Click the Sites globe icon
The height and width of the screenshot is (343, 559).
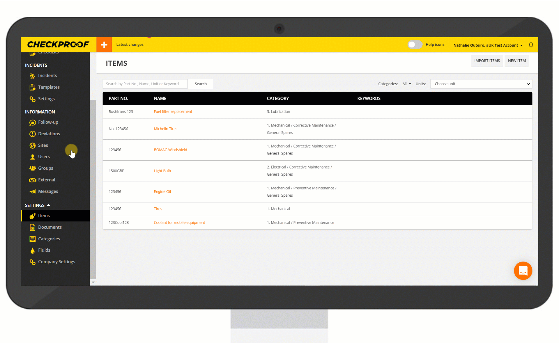pyautogui.click(x=32, y=145)
